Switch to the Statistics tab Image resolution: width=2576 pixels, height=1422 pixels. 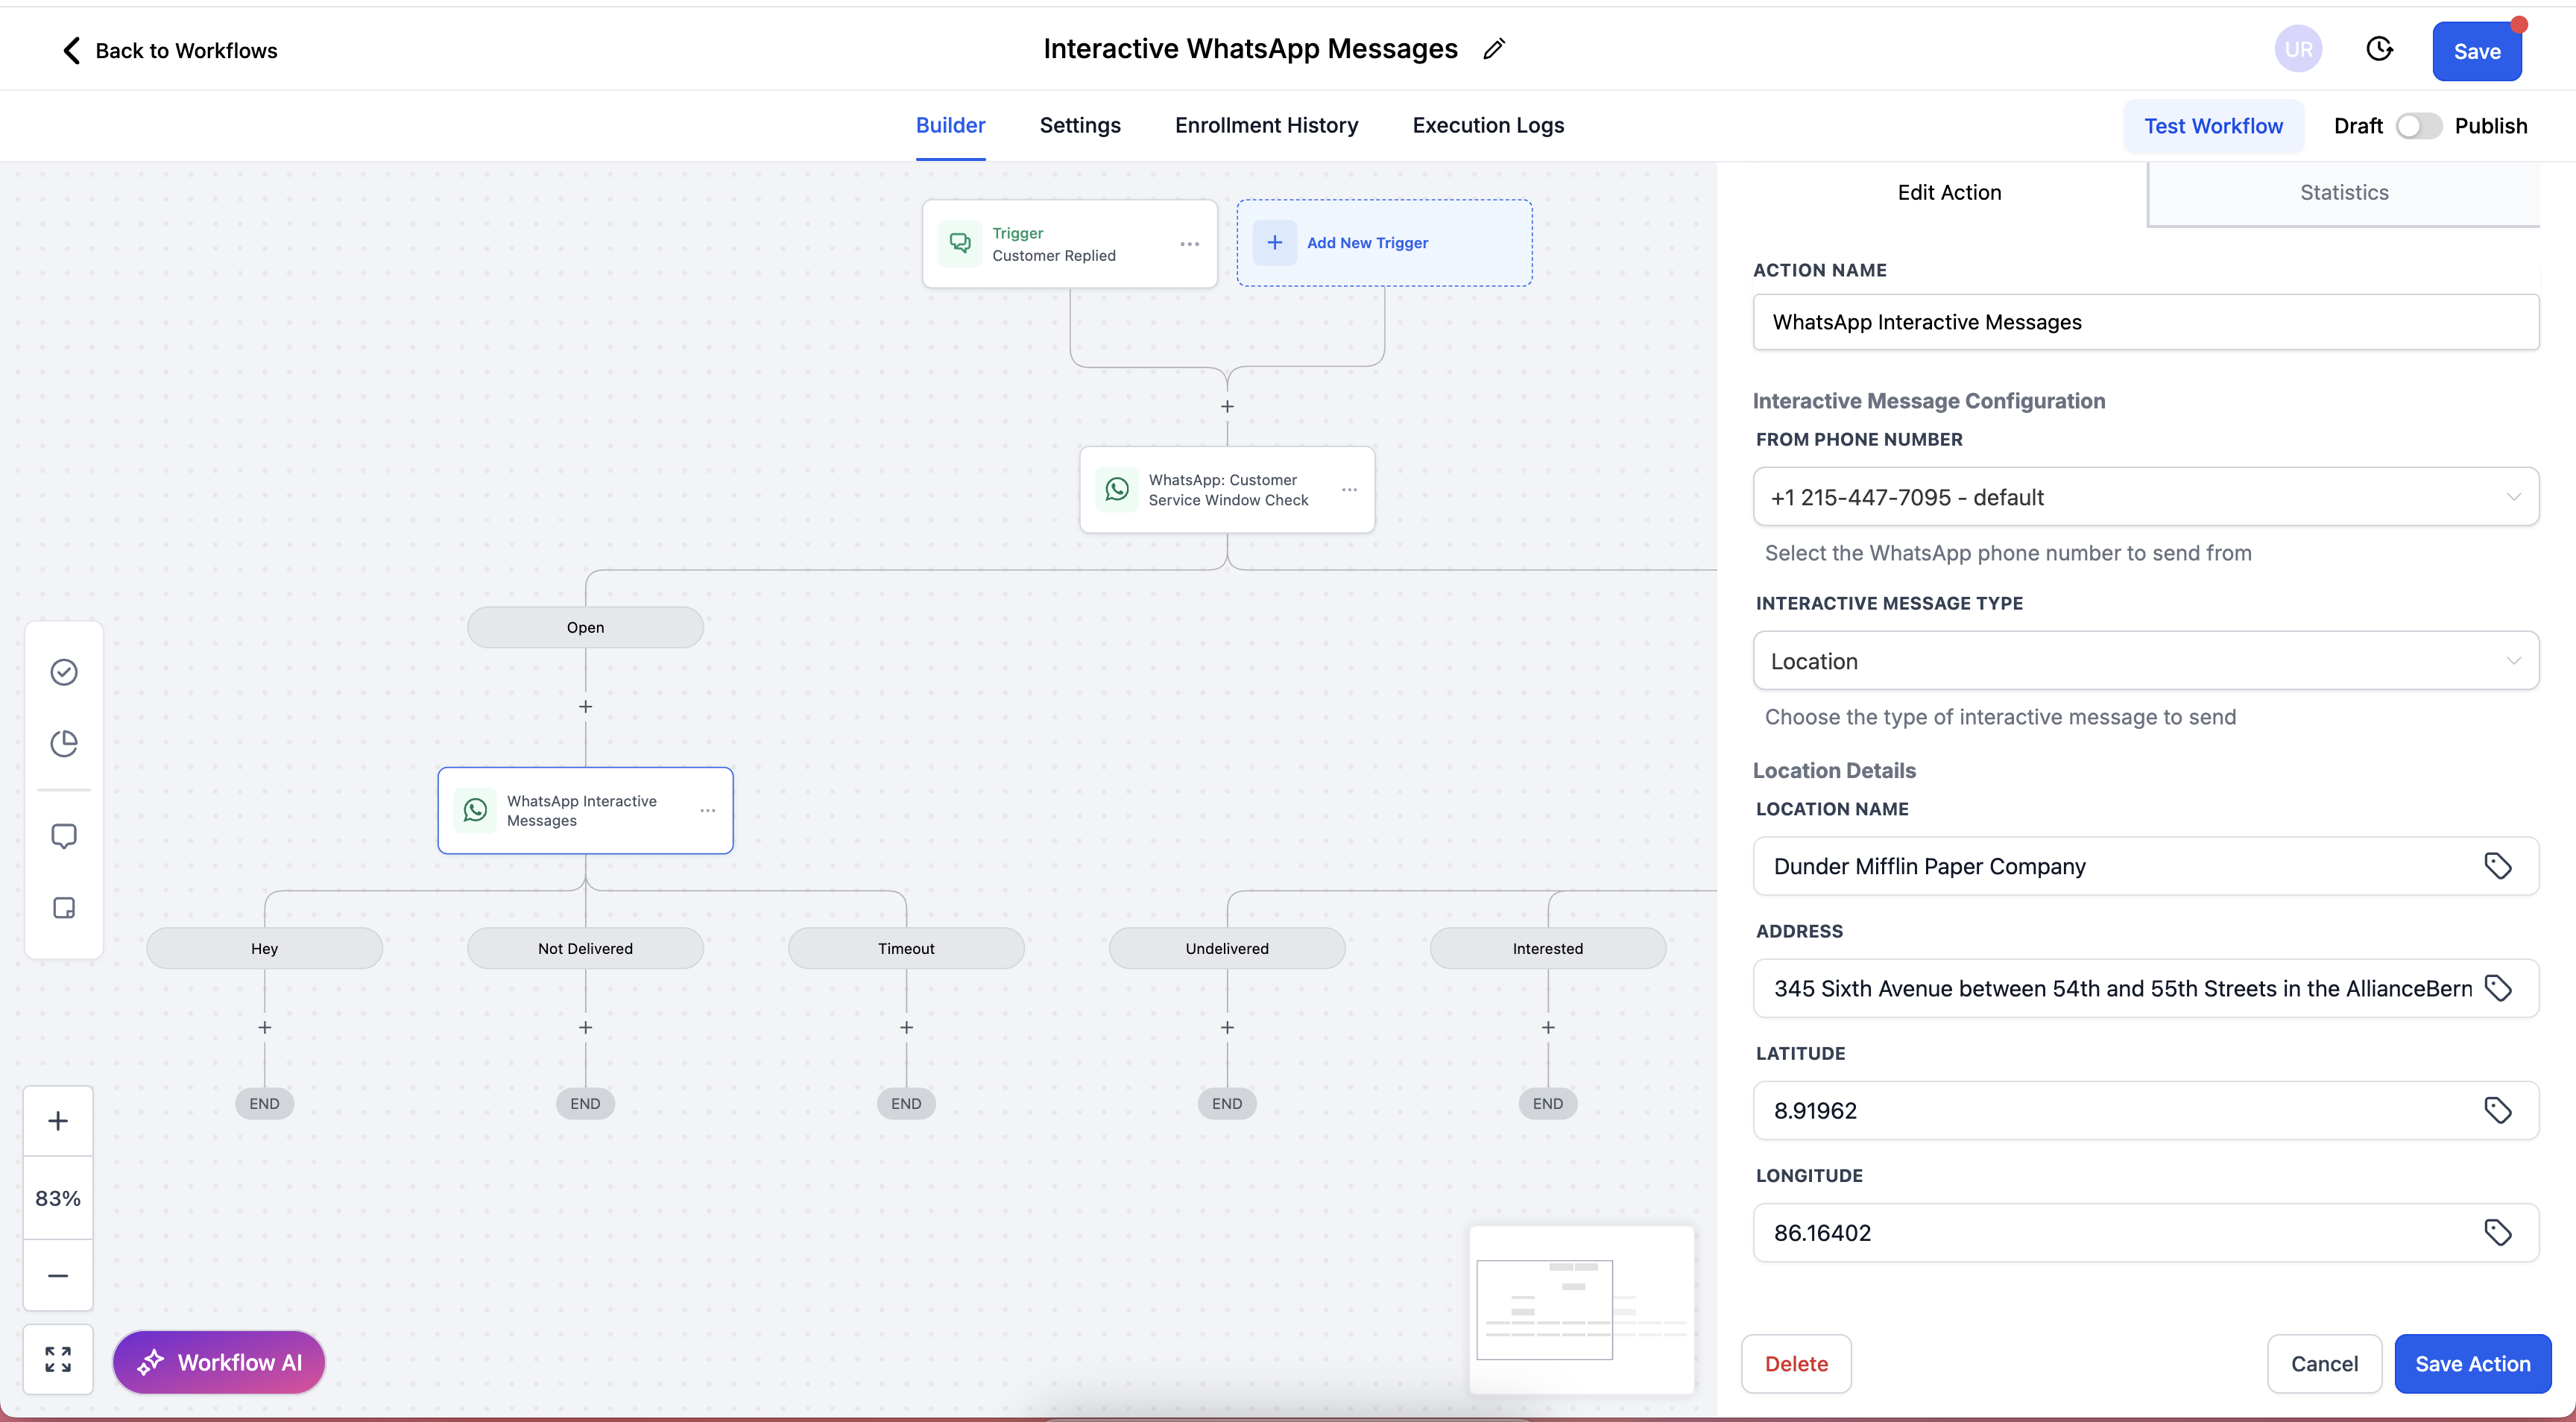point(2343,193)
